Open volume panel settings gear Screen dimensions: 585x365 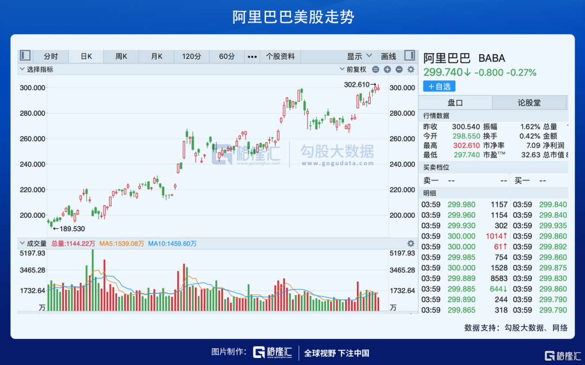click(411, 243)
